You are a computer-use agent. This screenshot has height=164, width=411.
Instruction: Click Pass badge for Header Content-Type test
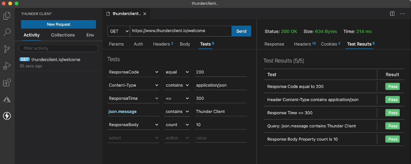click(393, 99)
